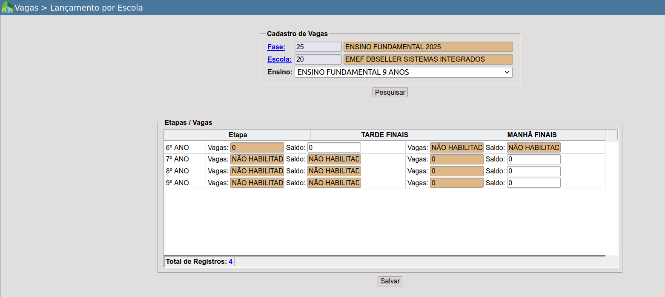Viewport: 665px width, 297px height.
Task: Click the Fase code field containing 25
Action: 318,47
